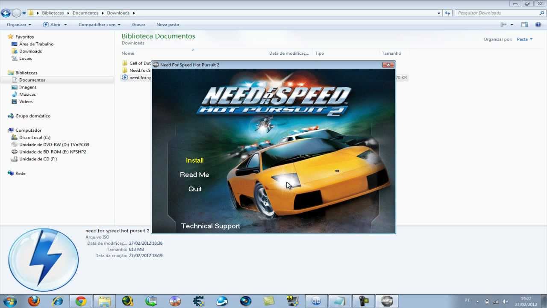Open Grupo doméstico in the sidebar
This screenshot has height=308, width=547.
33,116
